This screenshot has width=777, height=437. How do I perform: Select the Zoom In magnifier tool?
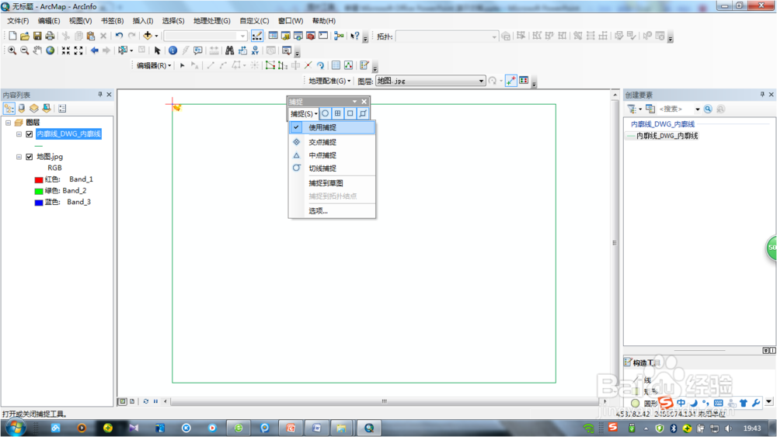(x=12, y=50)
